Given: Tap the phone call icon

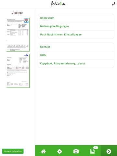Looking at the screenshot, I should coord(113,4).
